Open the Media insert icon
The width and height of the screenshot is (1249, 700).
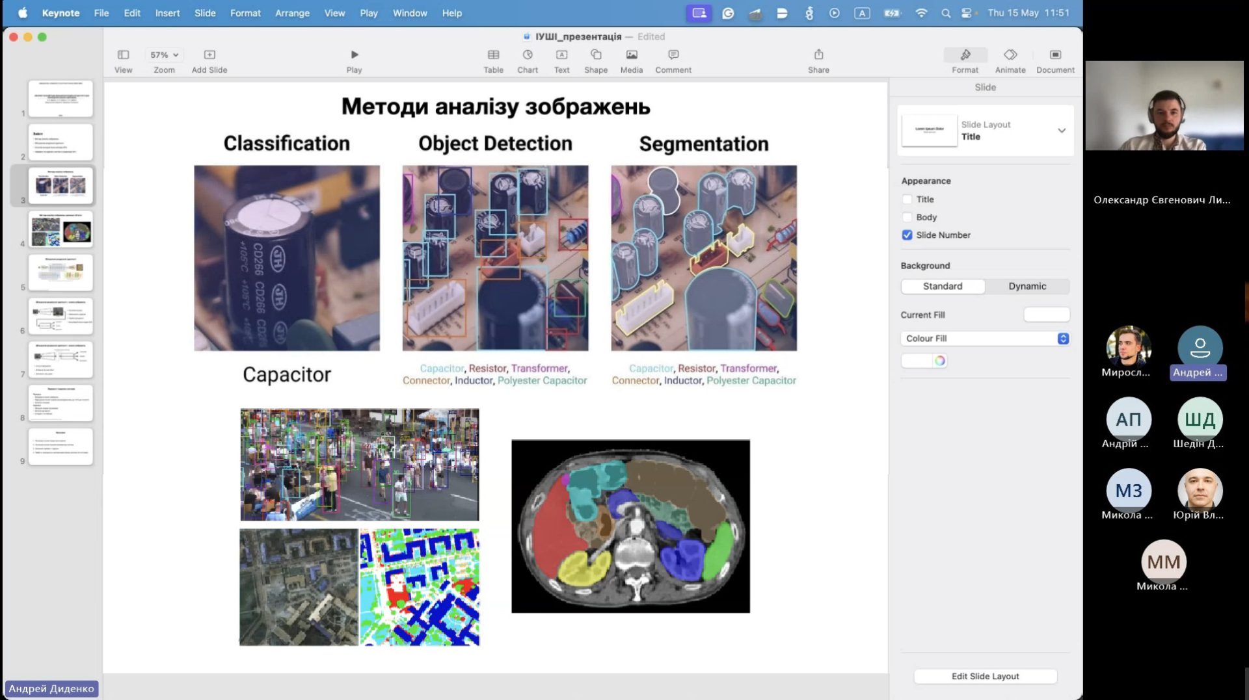[x=631, y=55]
